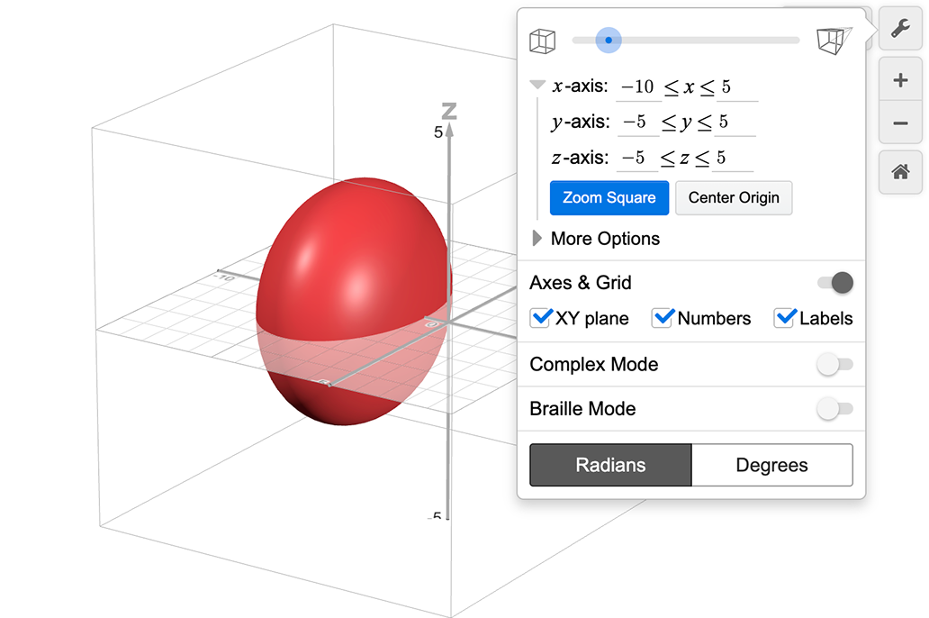Uncheck the Labels checkbox
The height and width of the screenshot is (618, 929).
pos(785,318)
